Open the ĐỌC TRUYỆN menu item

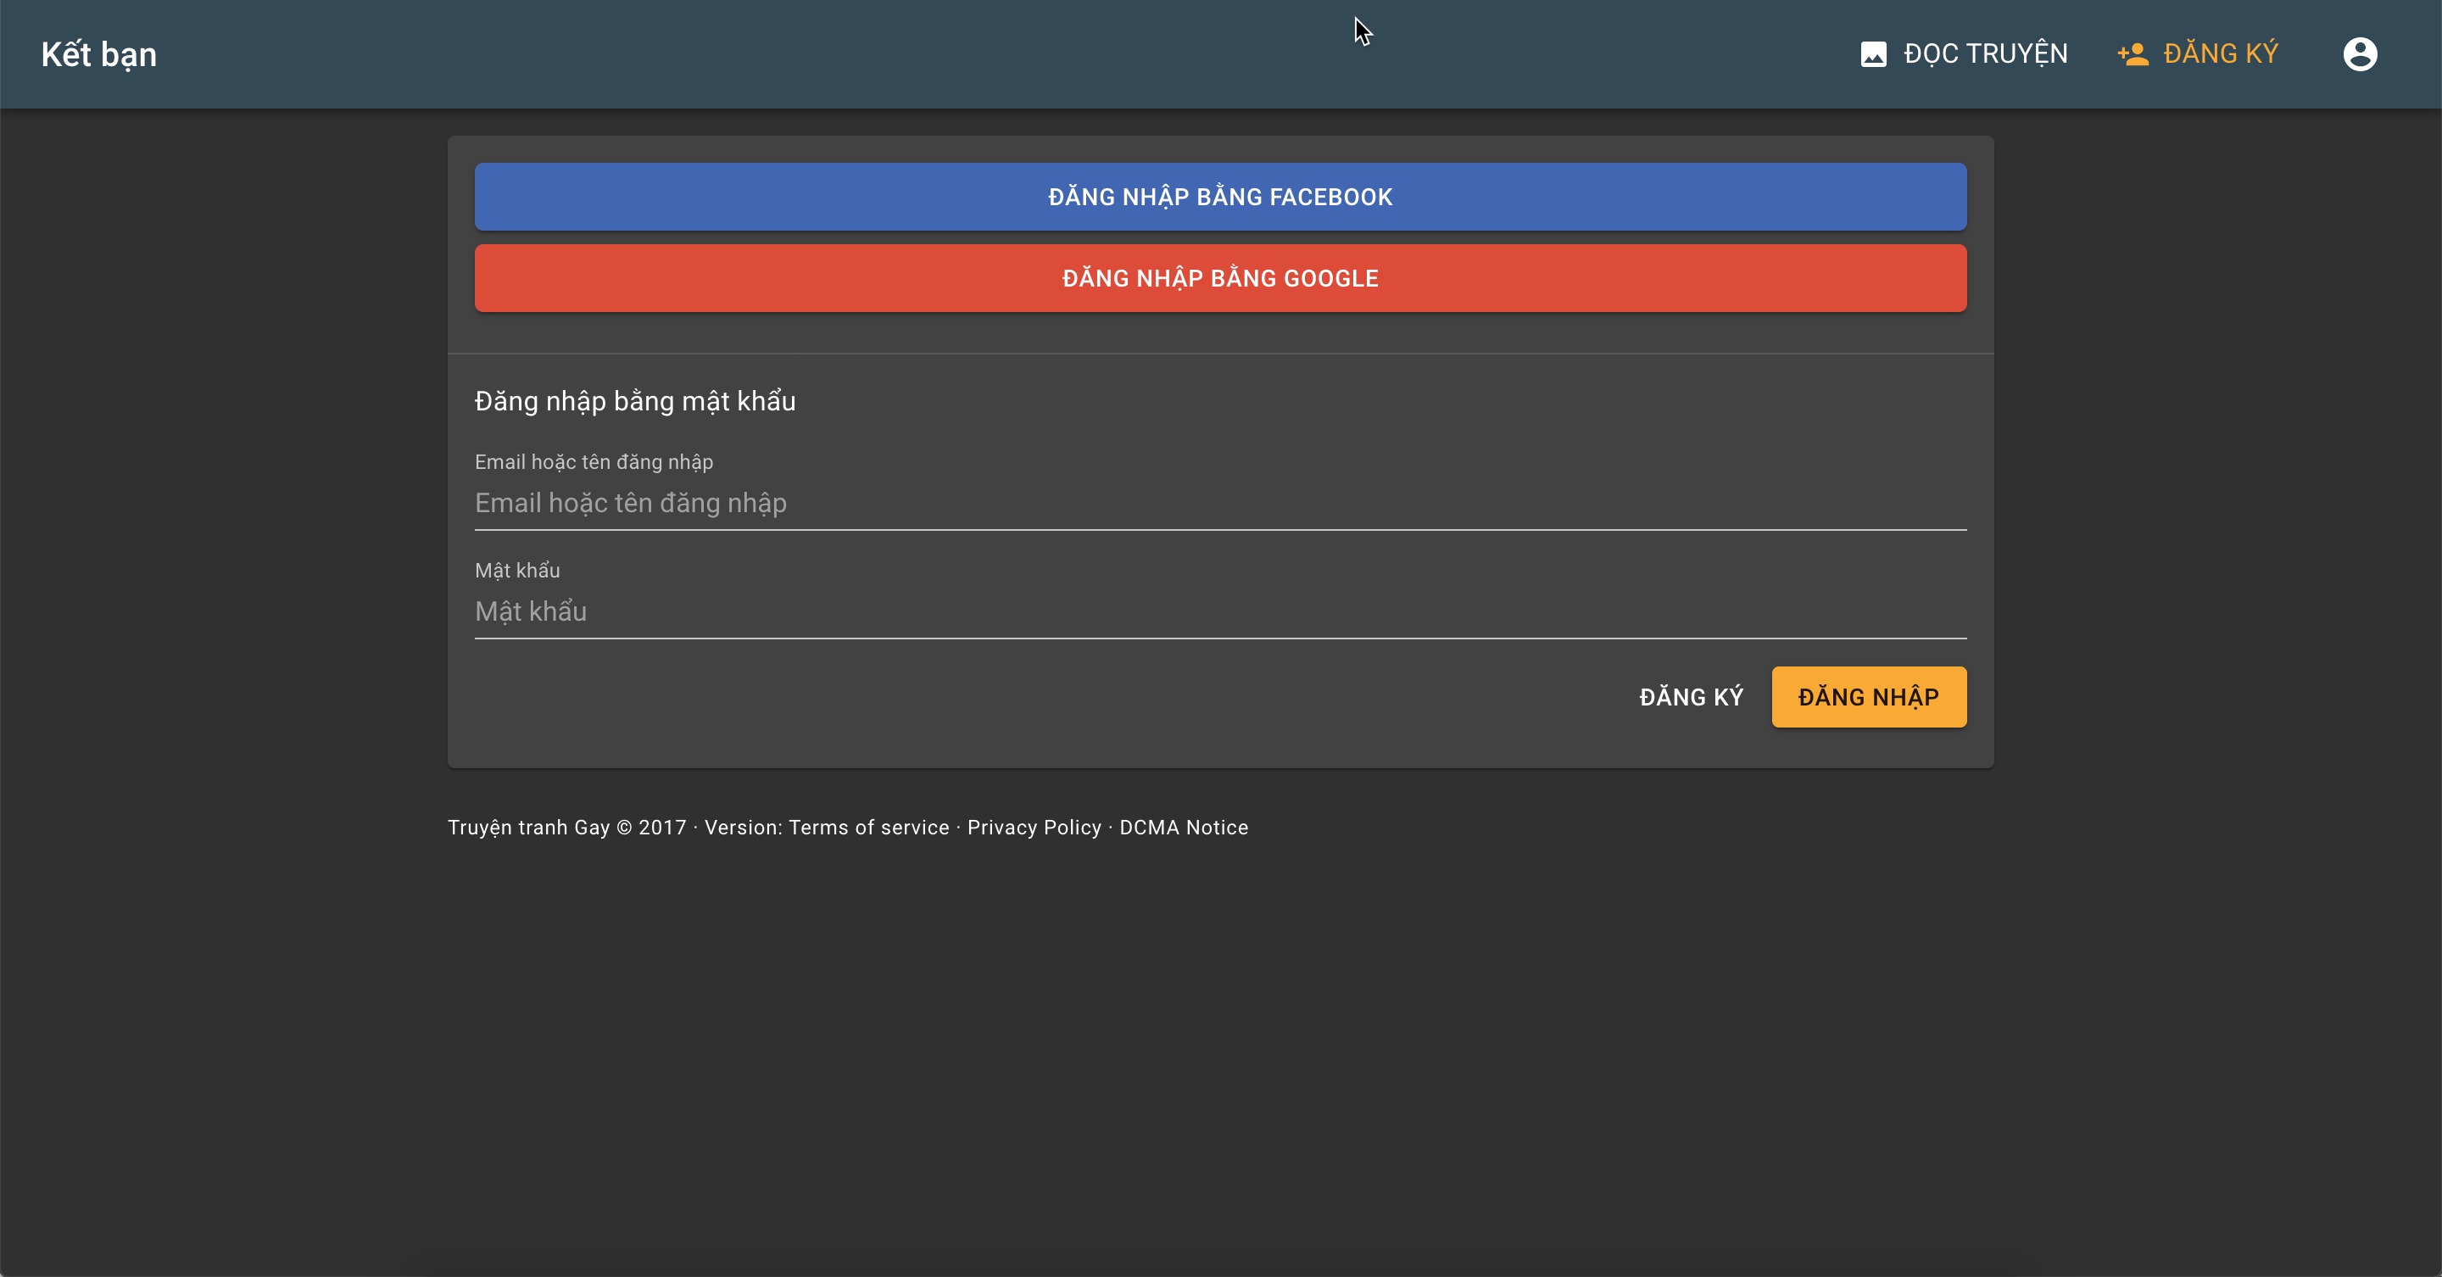(x=1985, y=54)
